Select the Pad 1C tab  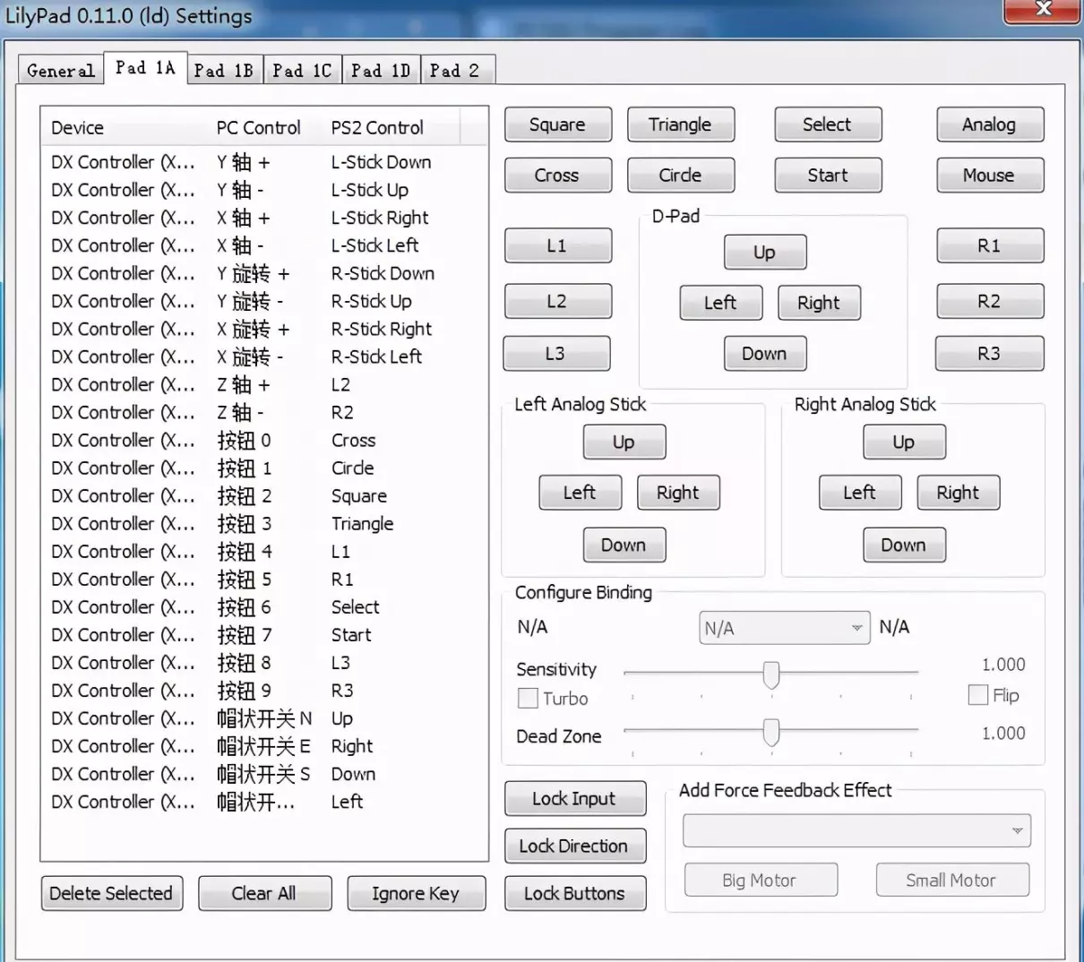[x=302, y=70]
